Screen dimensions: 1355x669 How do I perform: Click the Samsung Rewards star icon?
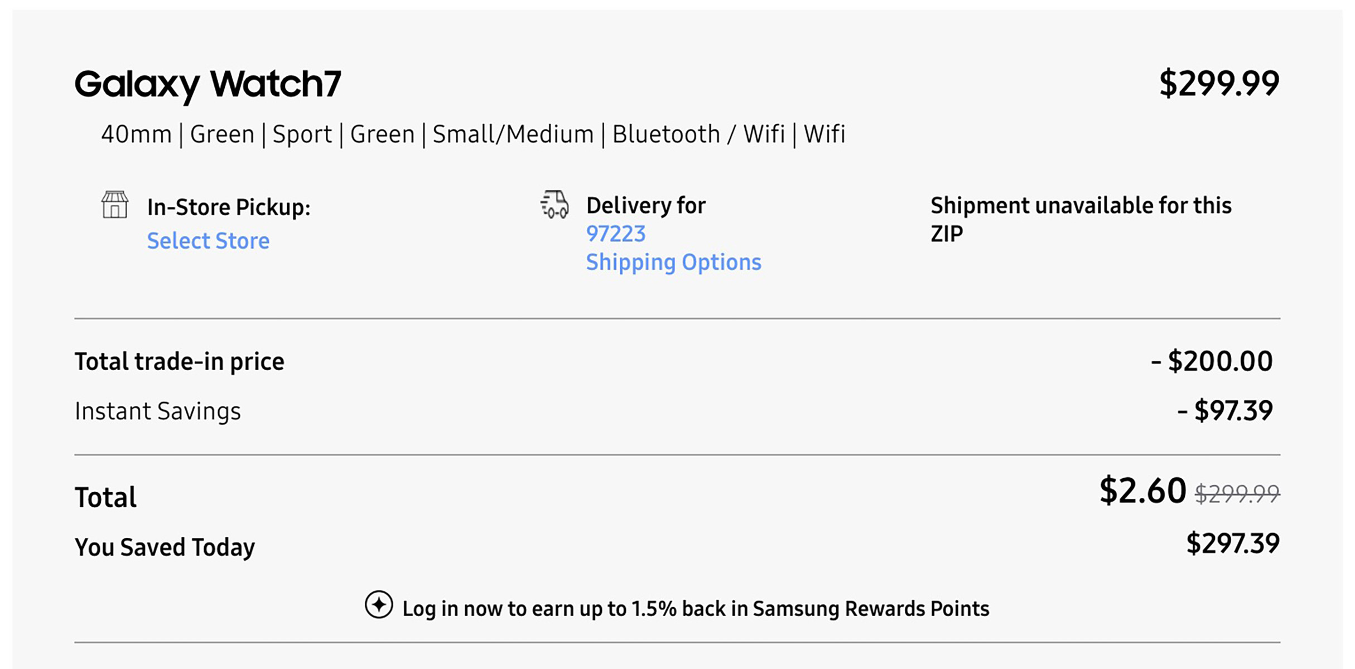[x=379, y=605]
